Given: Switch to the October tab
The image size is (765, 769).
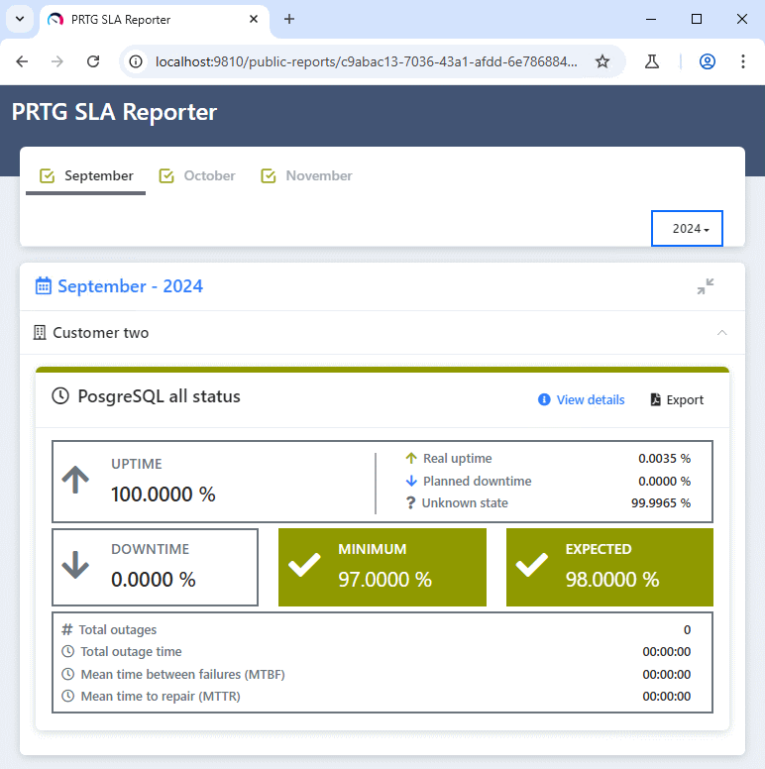Looking at the screenshot, I should (197, 176).
